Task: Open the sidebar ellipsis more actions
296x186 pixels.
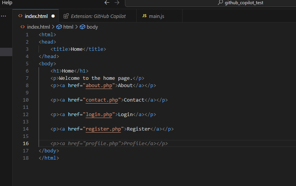Action: coord(3,16)
